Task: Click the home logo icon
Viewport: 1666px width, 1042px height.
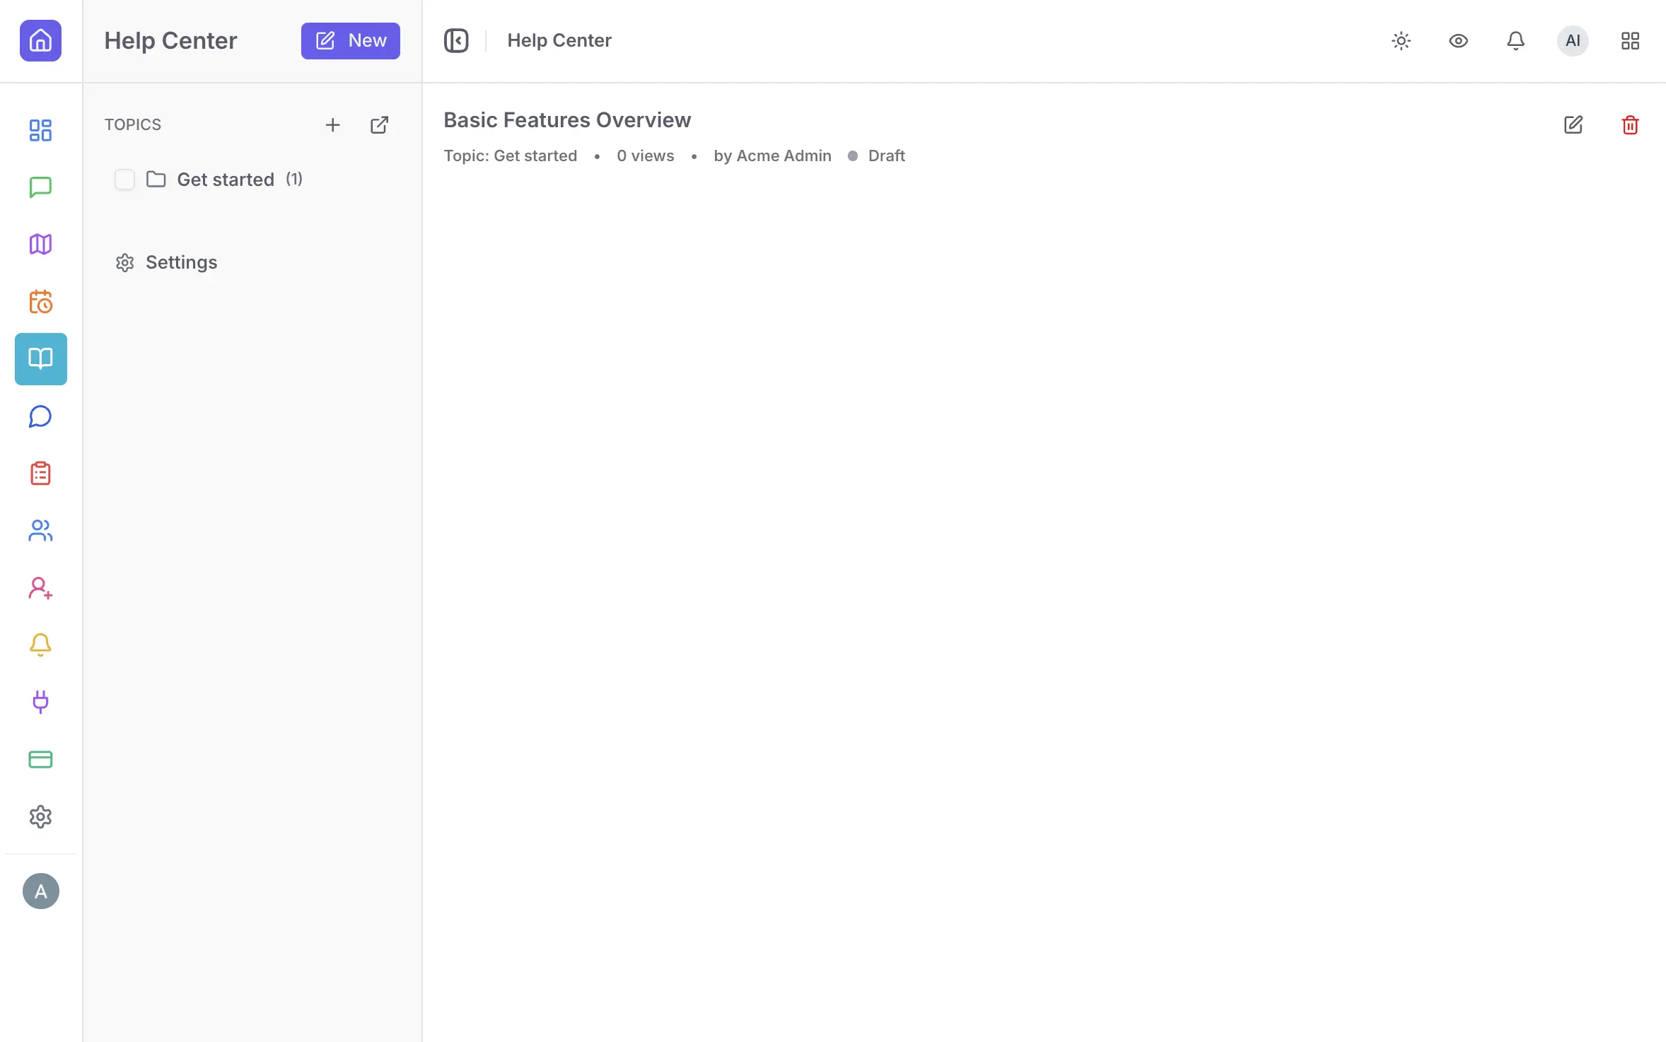Action: [40, 40]
